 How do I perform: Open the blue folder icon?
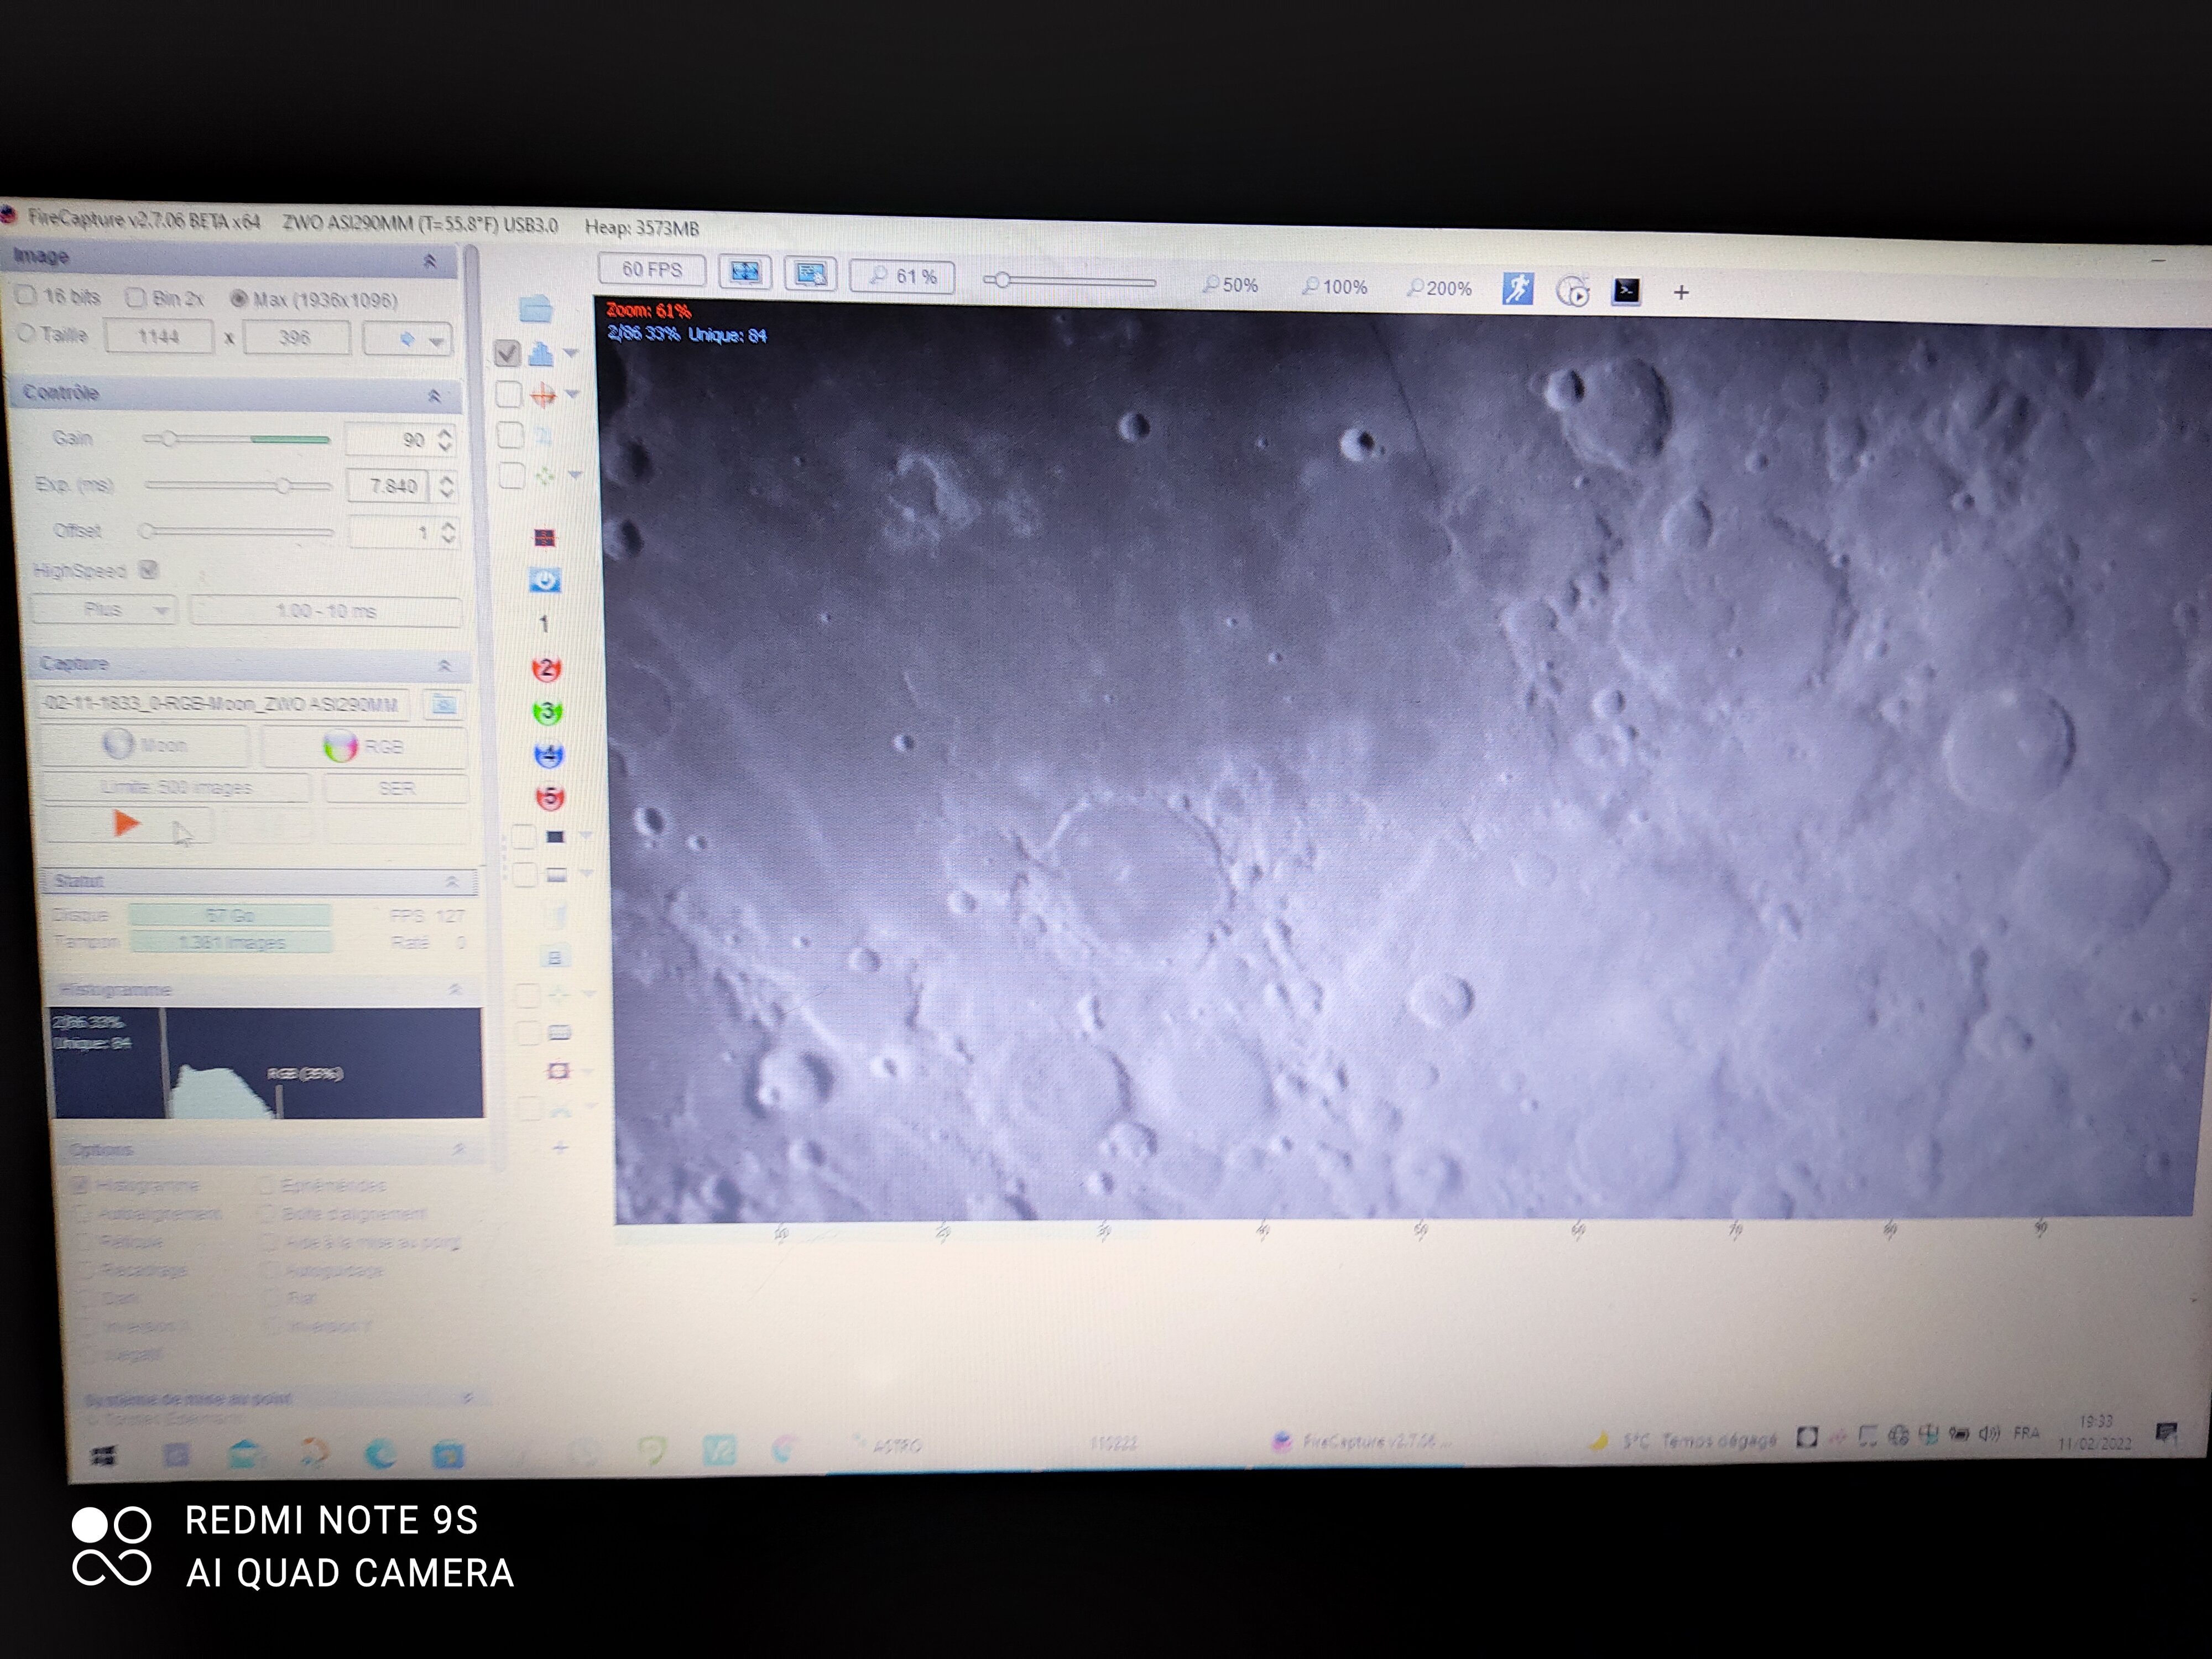[x=536, y=309]
